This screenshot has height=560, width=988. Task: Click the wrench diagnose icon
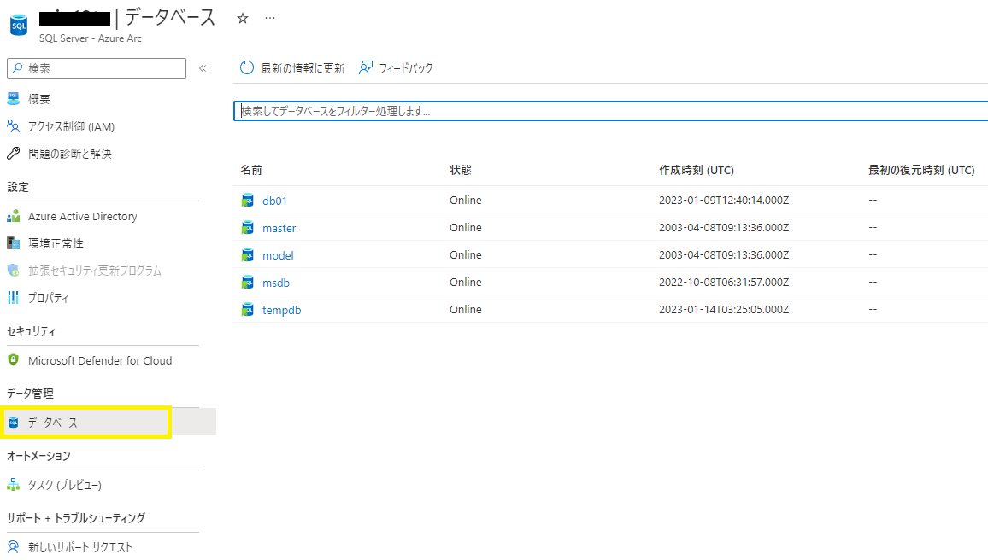[13, 153]
